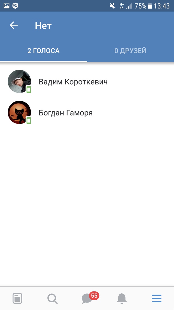Tap the shield icon in status bar
The image size is (174, 310).
pyautogui.click(x=15, y=6)
